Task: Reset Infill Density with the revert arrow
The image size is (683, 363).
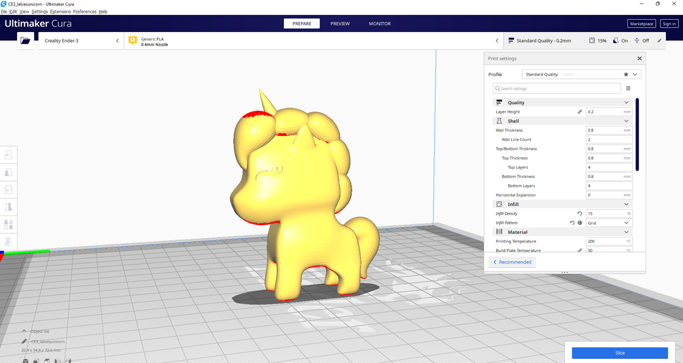Action: [580, 213]
